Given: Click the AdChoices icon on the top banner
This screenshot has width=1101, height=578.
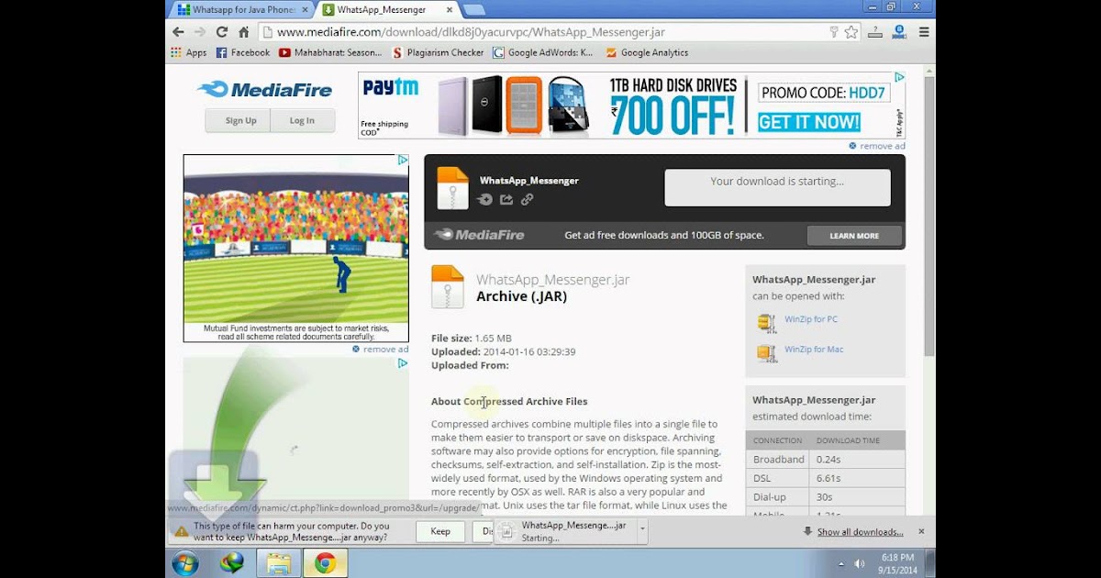Looking at the screenshot, I should pyautogui.click(x=900, y=78).
